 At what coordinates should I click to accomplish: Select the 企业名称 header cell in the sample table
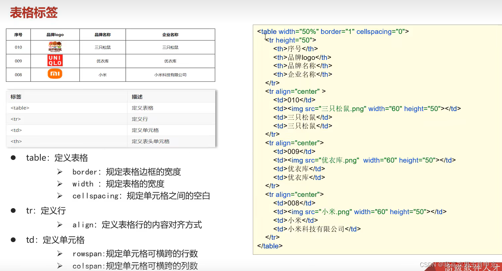pos(170,35)
